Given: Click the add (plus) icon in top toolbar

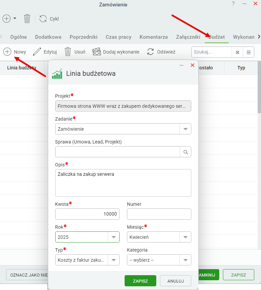Looking at the screenshot, I should (6, 19).
